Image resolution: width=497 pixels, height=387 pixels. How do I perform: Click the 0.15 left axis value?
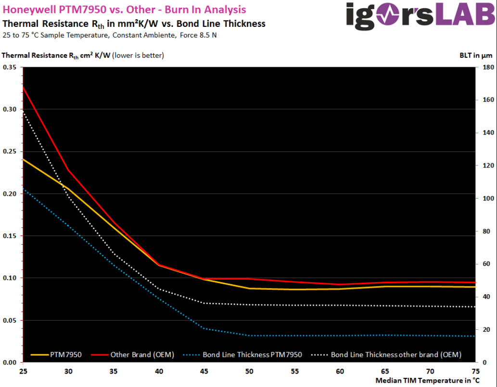(x=10, y=236)
